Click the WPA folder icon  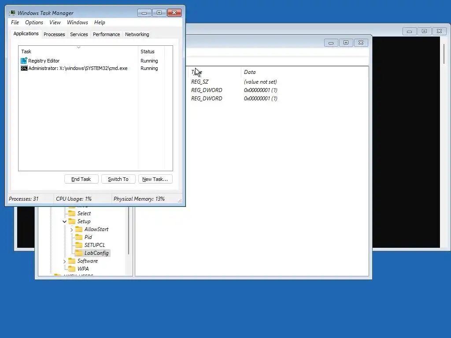[72, 269]
